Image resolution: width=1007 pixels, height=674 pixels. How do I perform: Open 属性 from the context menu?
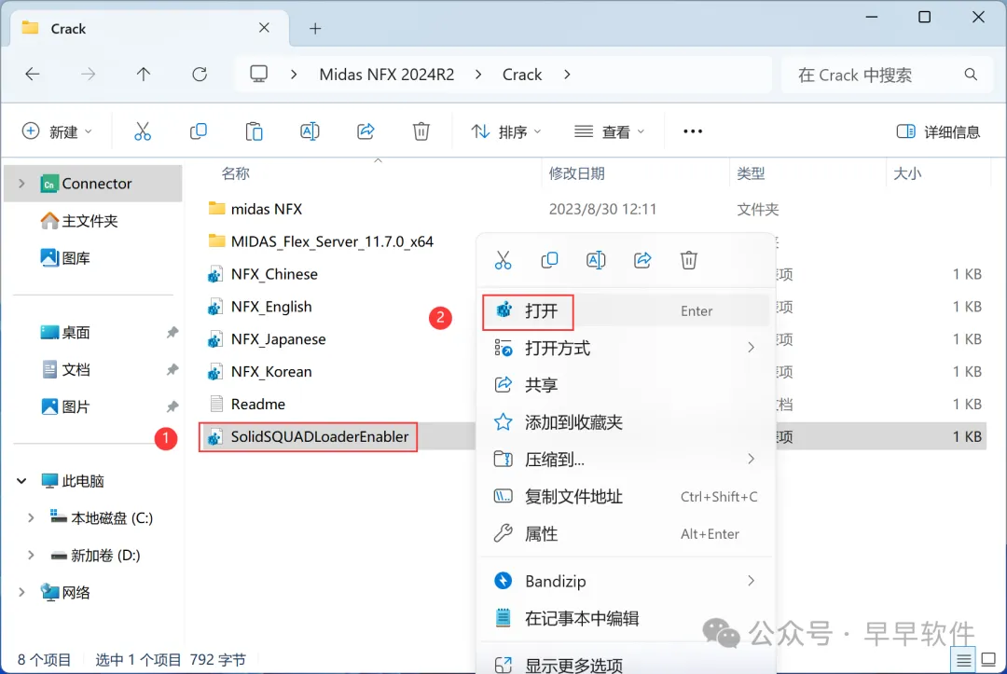(x=625, y=533)
